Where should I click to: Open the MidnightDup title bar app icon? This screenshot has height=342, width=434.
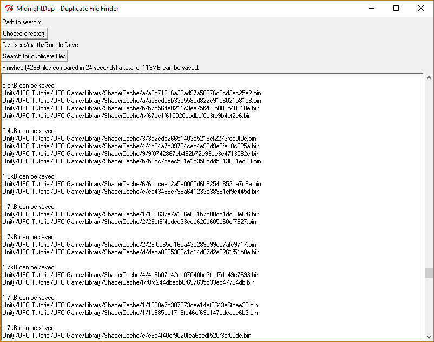tap(9, 9)
